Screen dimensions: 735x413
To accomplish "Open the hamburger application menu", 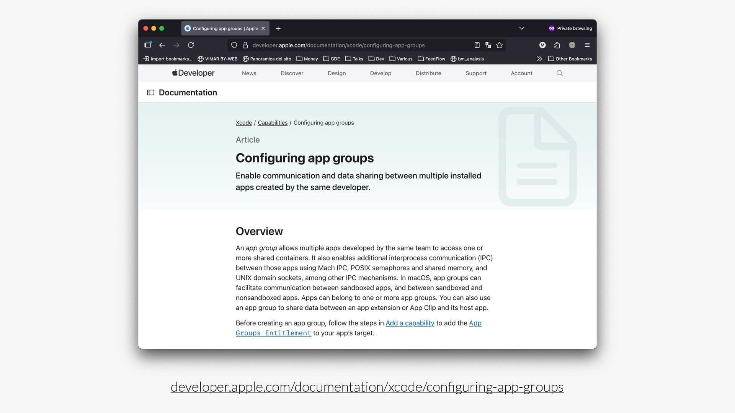I will [587, 45].
